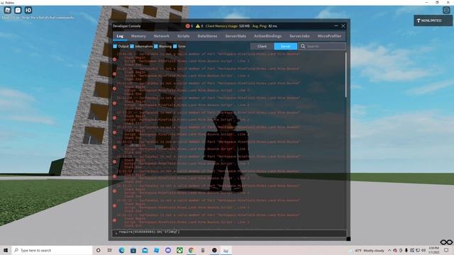Show hidden system tray icons

(389, 250)
